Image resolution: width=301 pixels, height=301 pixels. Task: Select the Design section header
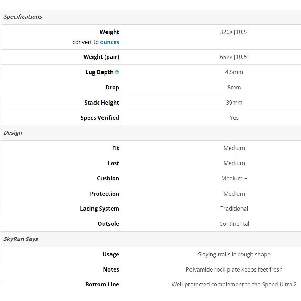[x=13, y=133]
